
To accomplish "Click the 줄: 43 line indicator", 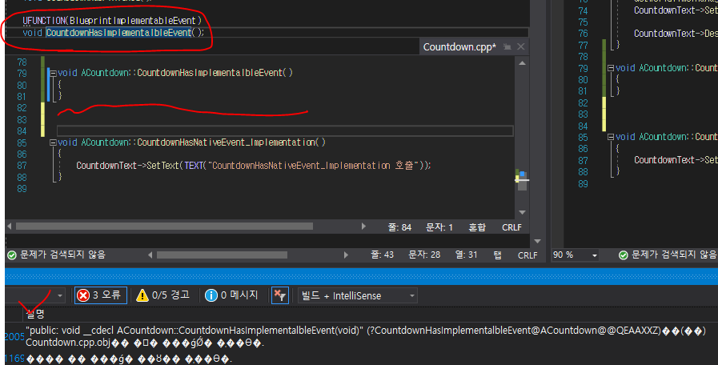I will (x=382, y=255).
